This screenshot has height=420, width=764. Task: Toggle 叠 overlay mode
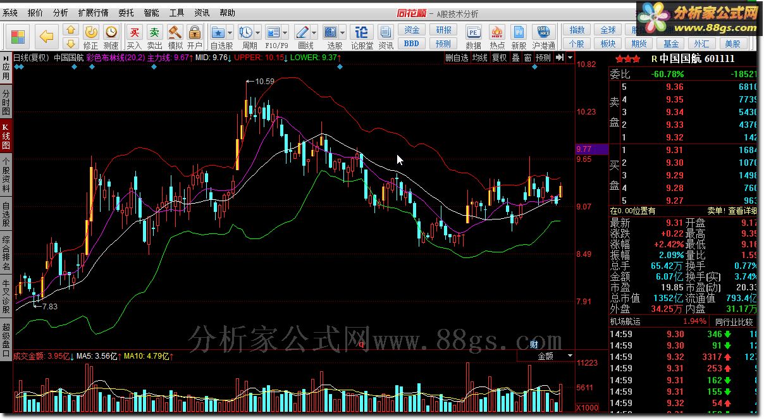coord(515,58)
